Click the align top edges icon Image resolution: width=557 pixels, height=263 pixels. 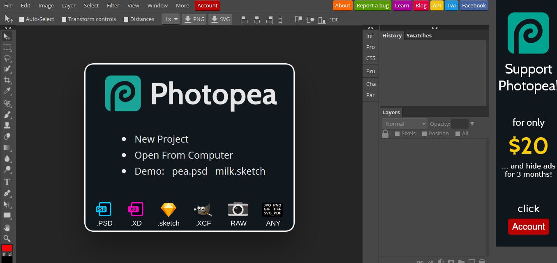click(298, 19)
